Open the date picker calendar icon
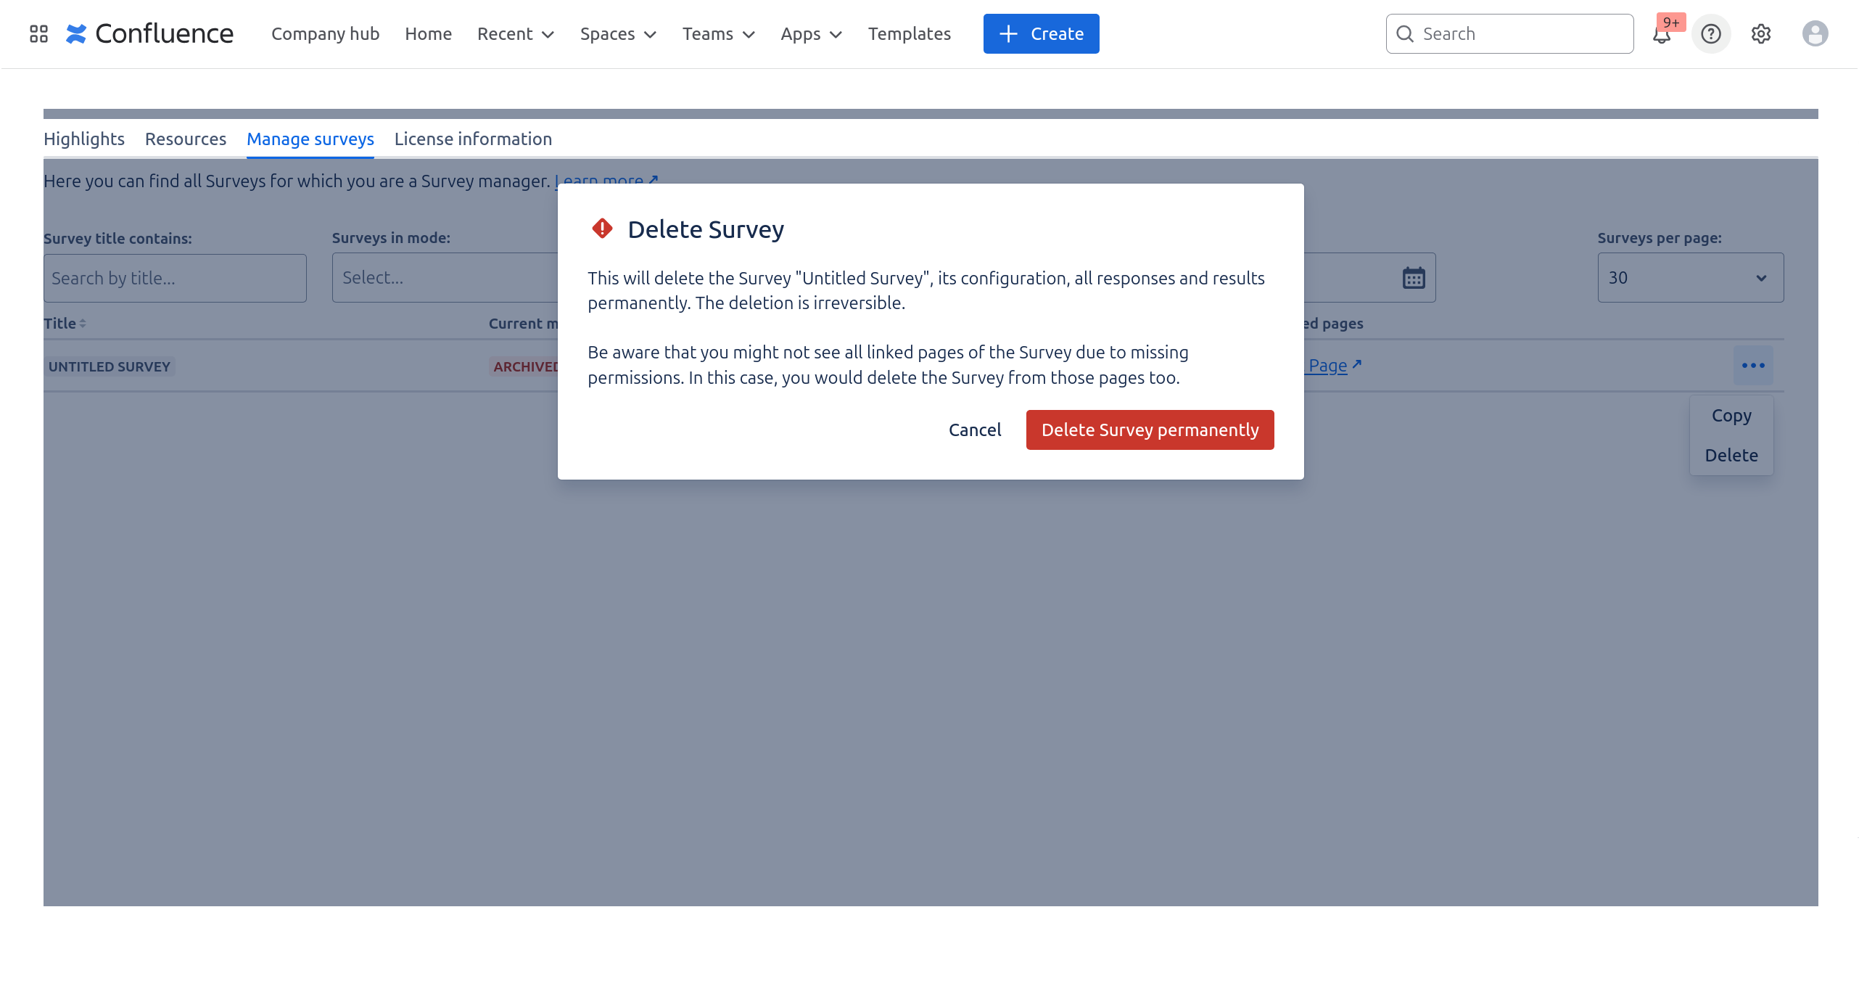Image resolution: width=1859 pixels, height=981 pixels. click(1413, 277)
